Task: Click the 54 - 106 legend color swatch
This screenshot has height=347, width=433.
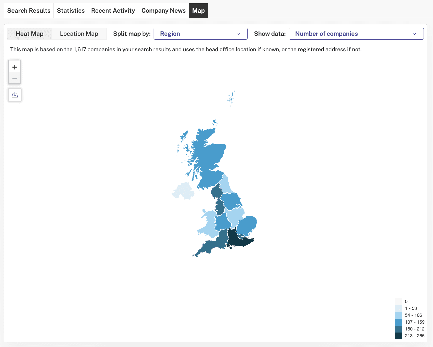Action: 398,315
